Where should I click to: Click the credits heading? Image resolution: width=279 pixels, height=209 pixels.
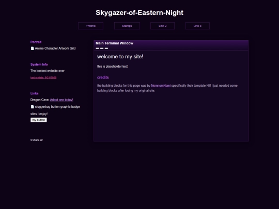click(103, 77)
